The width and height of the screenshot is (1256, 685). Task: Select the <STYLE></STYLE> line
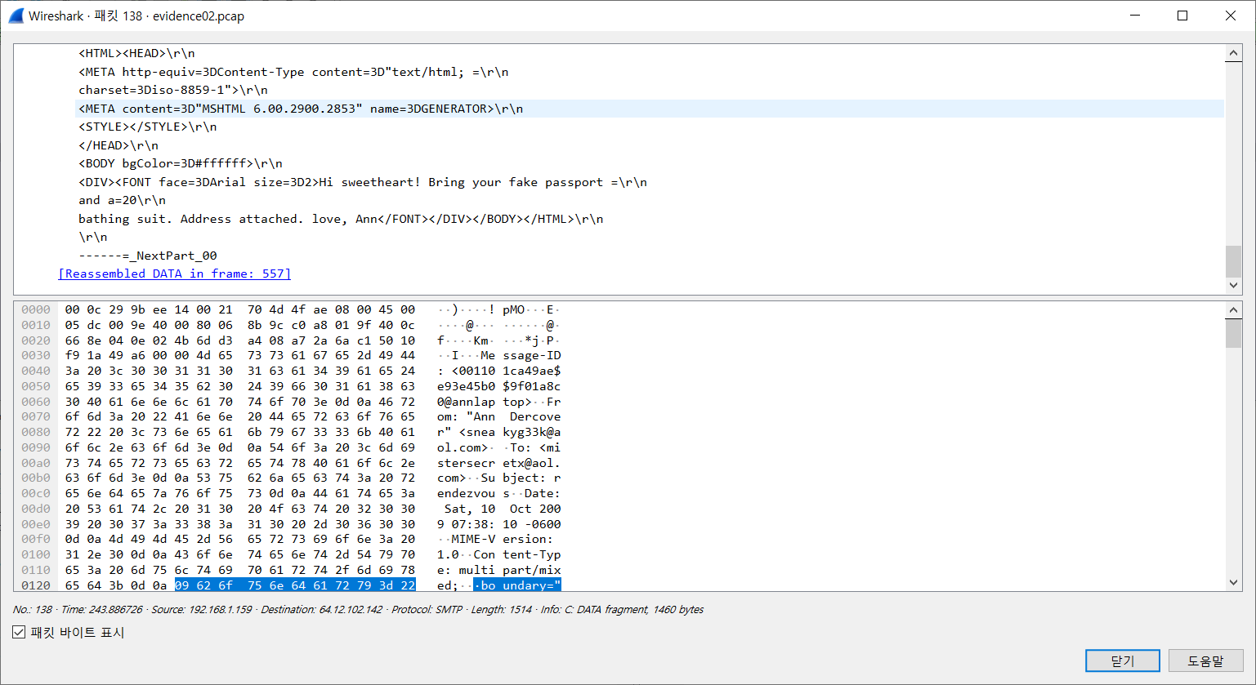[148, 127]
